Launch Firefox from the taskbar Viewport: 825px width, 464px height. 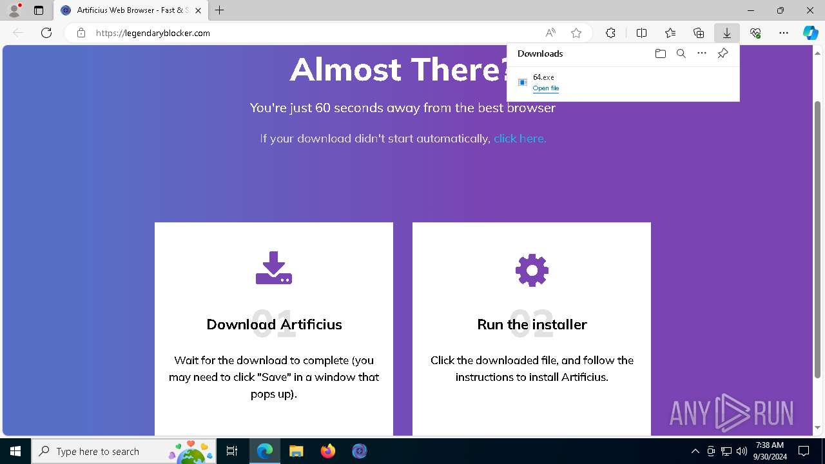coord(327,451)
